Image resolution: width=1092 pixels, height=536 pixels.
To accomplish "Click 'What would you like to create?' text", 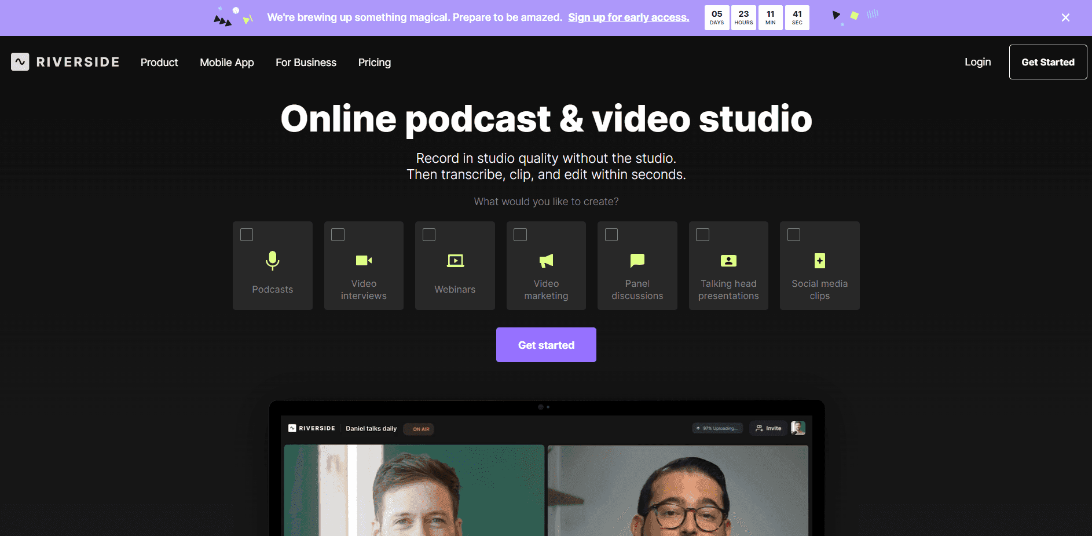I will tap(546, 202).
